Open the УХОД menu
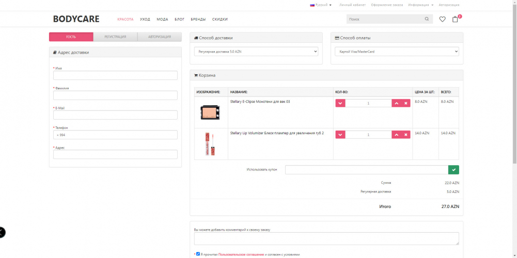This screenshot has height=258, width=517. coord(145,20)
